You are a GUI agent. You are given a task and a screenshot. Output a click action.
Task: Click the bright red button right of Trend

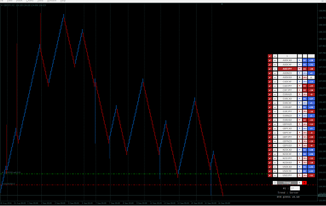pos(305,183)
